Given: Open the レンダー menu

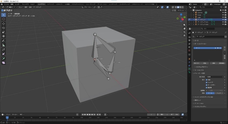Looking at the screenshot, I should tap(18, 4).
